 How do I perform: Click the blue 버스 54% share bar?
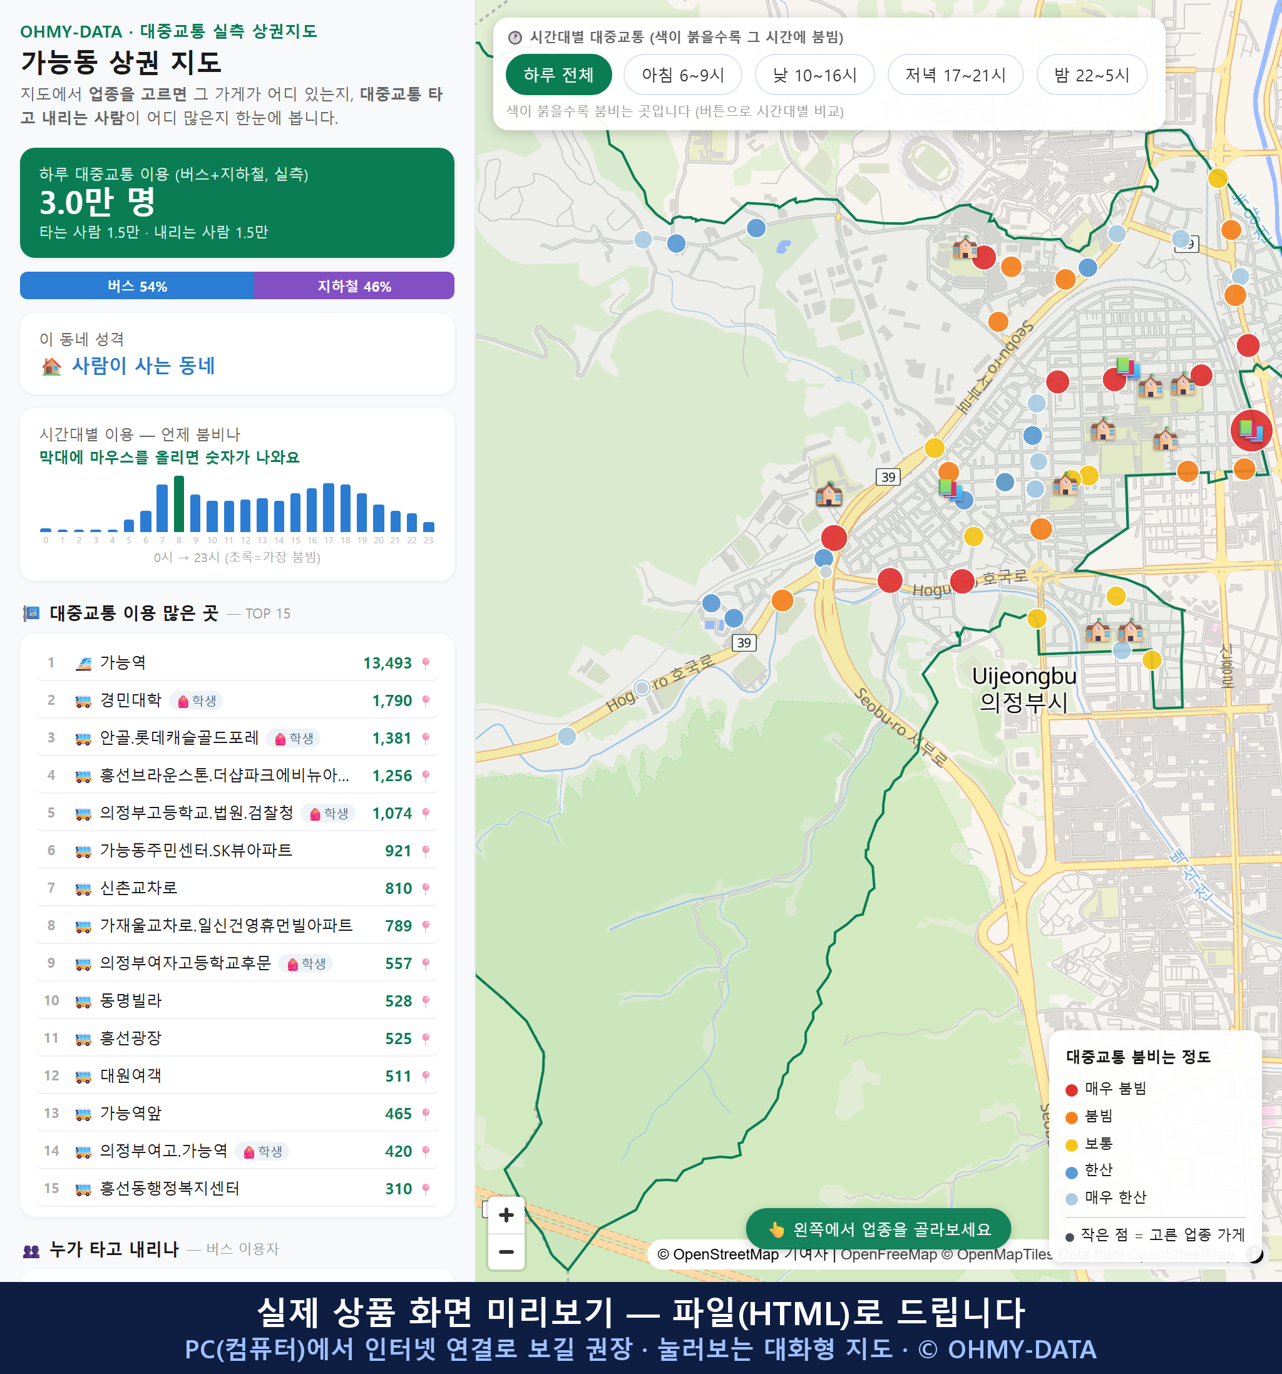pos(137,285)
